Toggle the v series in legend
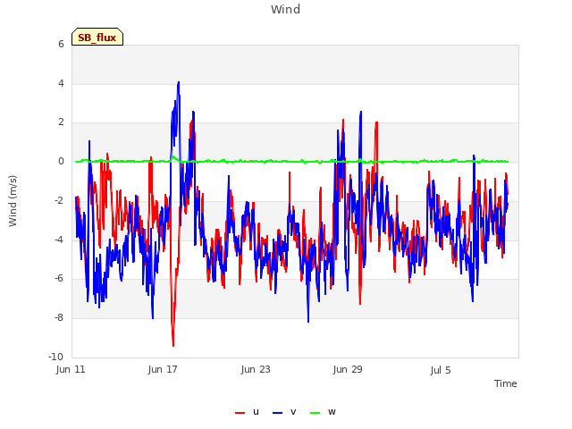The height and width of the screenshot is (429, 572). click(284, 412)
